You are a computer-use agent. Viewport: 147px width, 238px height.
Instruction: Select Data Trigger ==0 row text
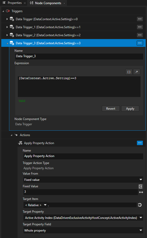[x=47, y=19]
